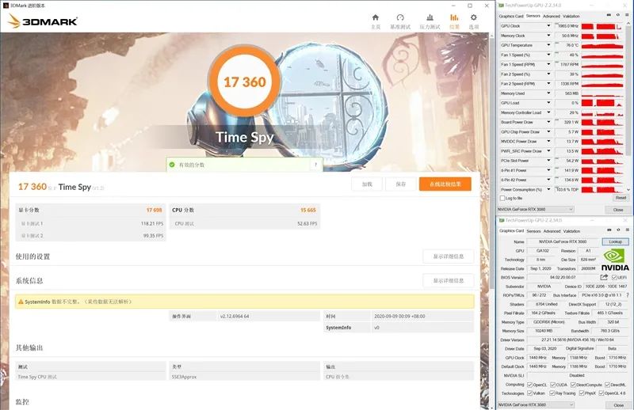Click the Bus Interface question mark in GPU-Z
The height and width of the screenshot is (410, 634).
pos(628,295)
